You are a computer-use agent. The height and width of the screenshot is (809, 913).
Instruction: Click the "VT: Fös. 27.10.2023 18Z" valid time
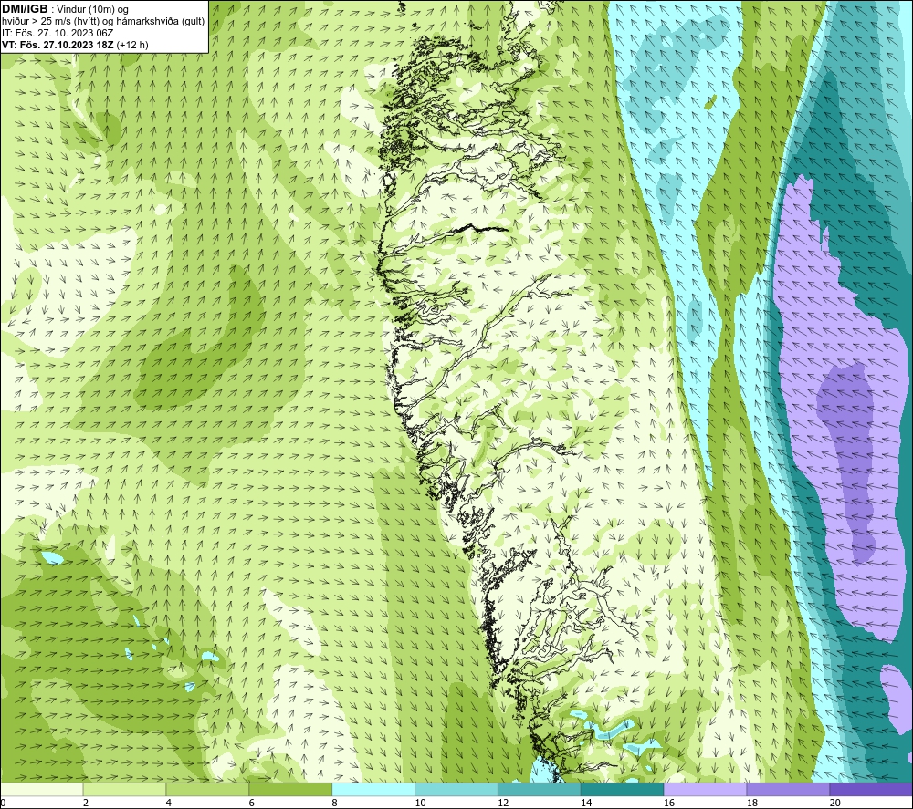coord(58,45)
